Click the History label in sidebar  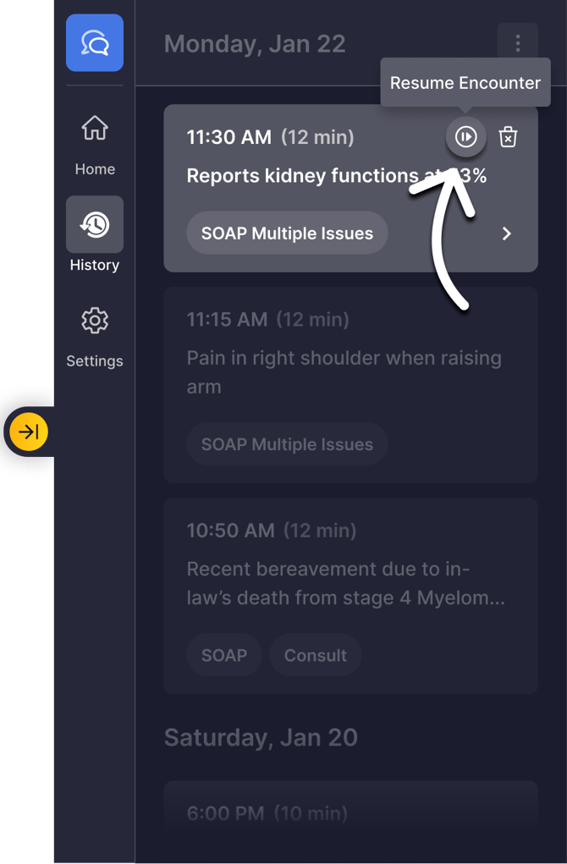(x=95, y=265)
